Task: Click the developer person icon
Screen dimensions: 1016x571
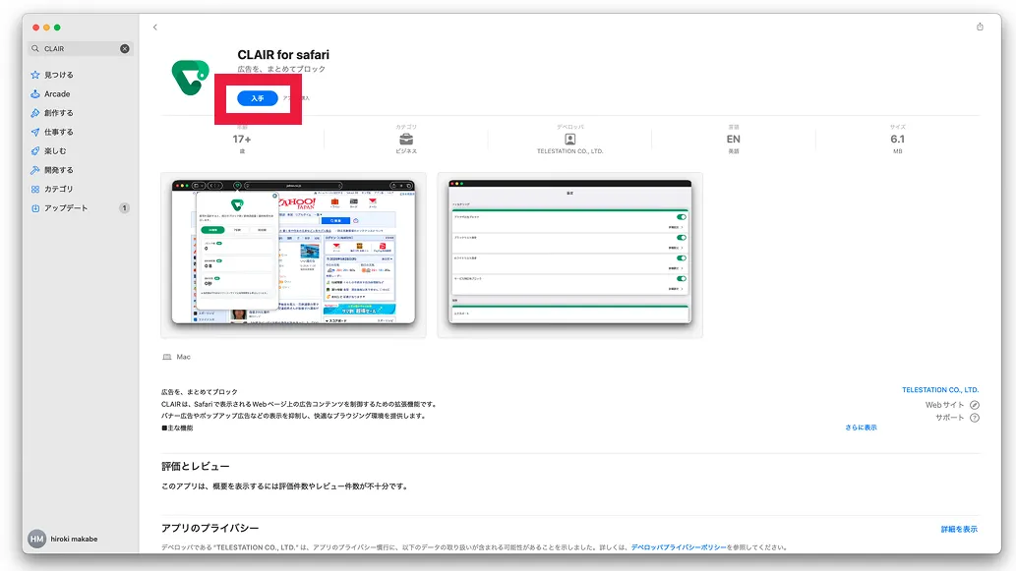Action: pyautogui.click(x=569, y=140)
